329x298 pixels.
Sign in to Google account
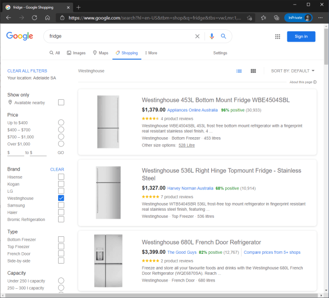(x=301, y=36)
